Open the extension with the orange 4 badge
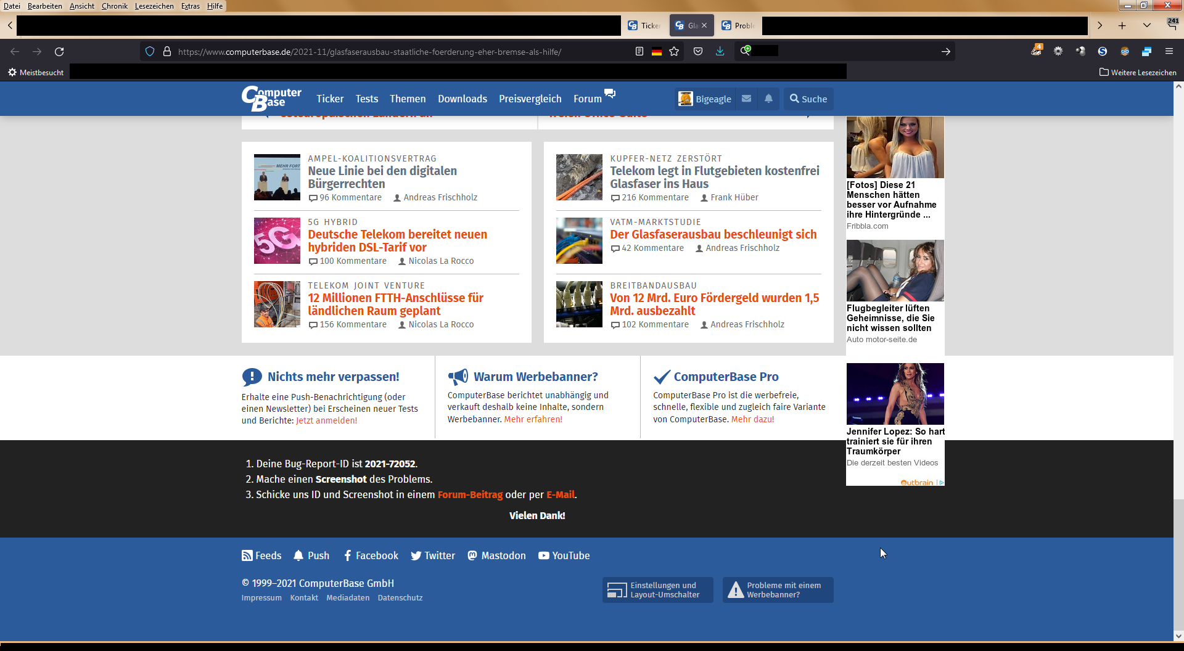1184x651 pixels. tap(1037, 51)
